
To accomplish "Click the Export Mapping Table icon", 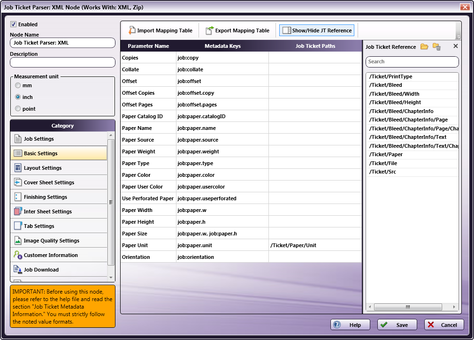I will [x=209, y=30].
